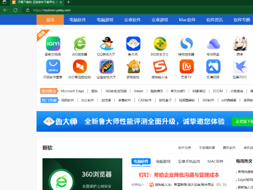Open the 茶苑游戏 teapot icon
This screenshot has width=253, height=190.
(x=133, y=67)
